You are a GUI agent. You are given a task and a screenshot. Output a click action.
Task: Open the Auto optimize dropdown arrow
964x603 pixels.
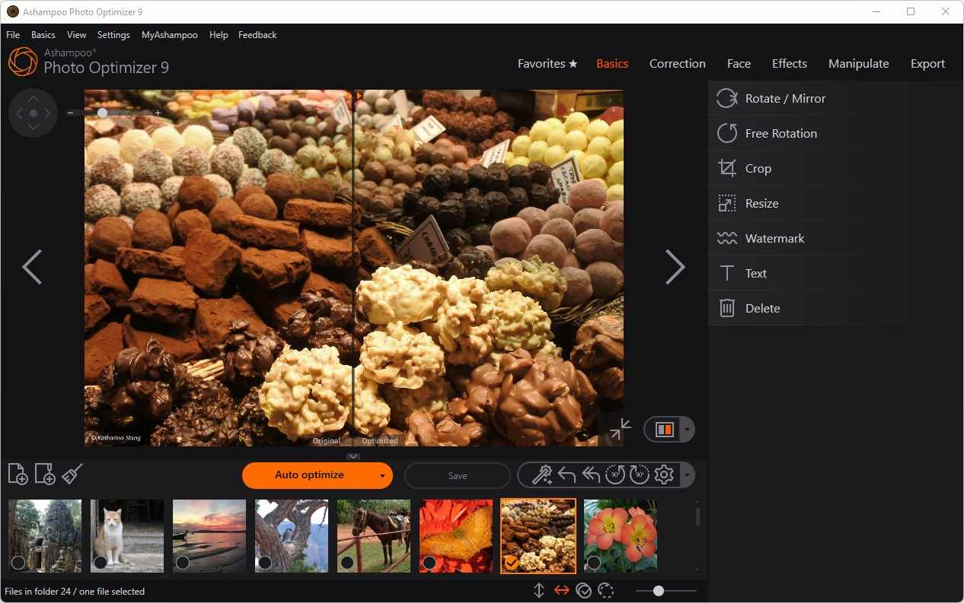(x=382, y=475)
